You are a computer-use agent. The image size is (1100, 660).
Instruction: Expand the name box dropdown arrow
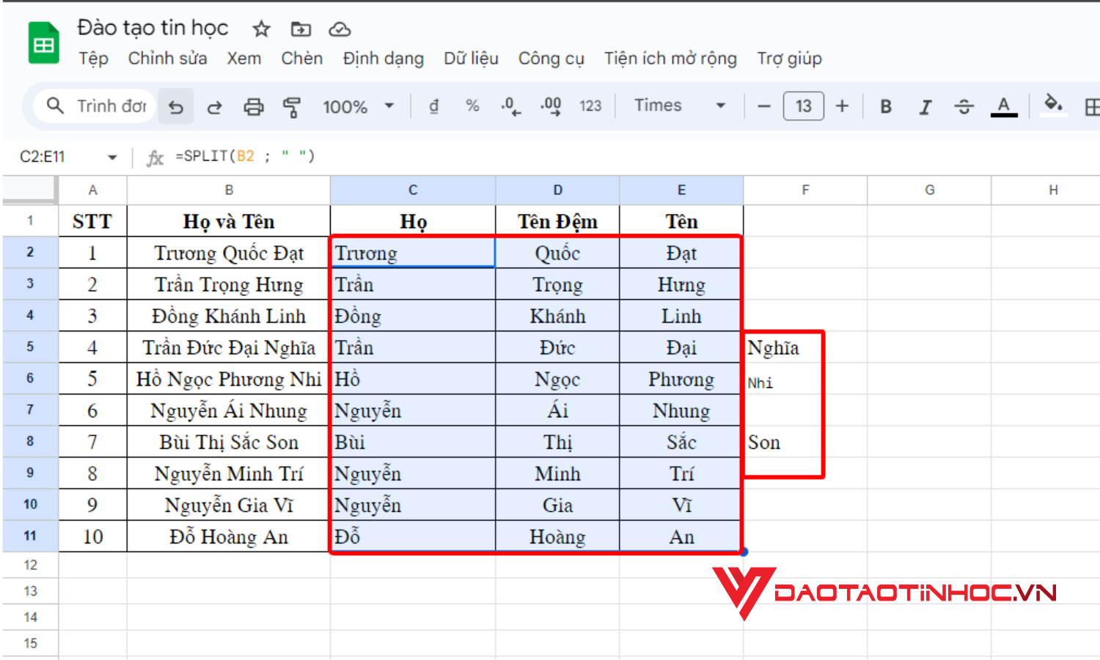112,157
